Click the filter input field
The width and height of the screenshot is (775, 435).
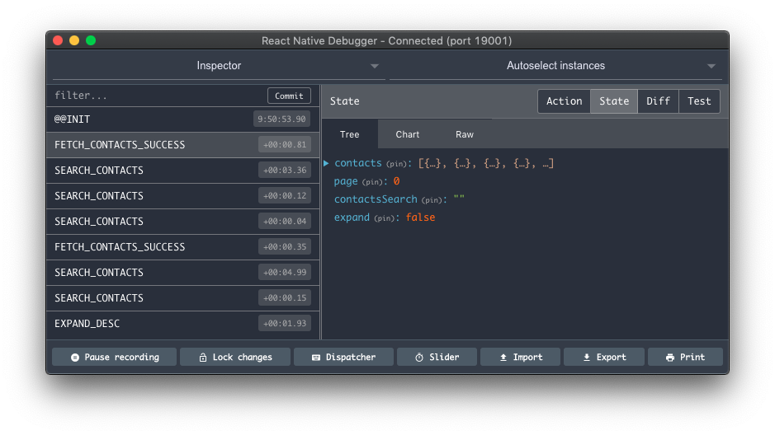[x=157, y=96]
